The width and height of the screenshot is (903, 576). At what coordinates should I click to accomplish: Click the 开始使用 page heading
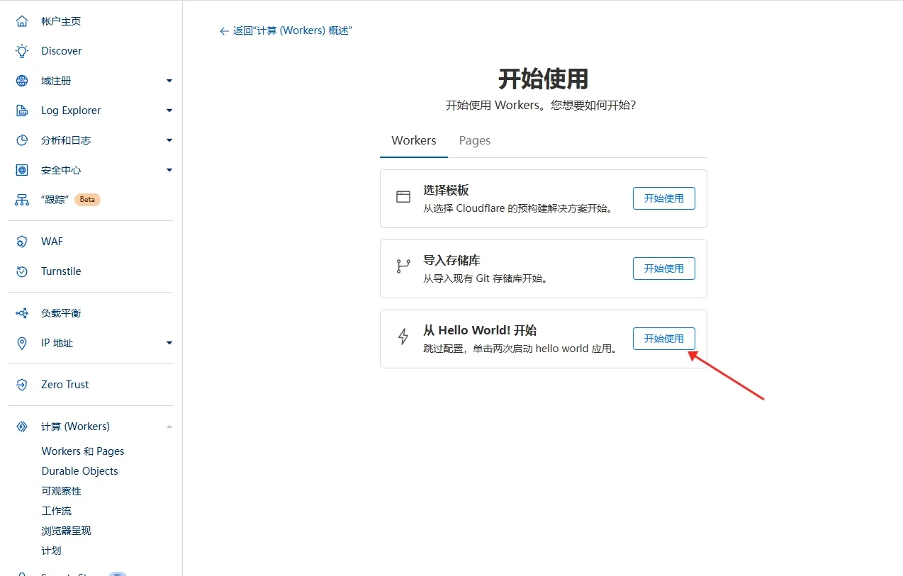click(x=544, y=79)
